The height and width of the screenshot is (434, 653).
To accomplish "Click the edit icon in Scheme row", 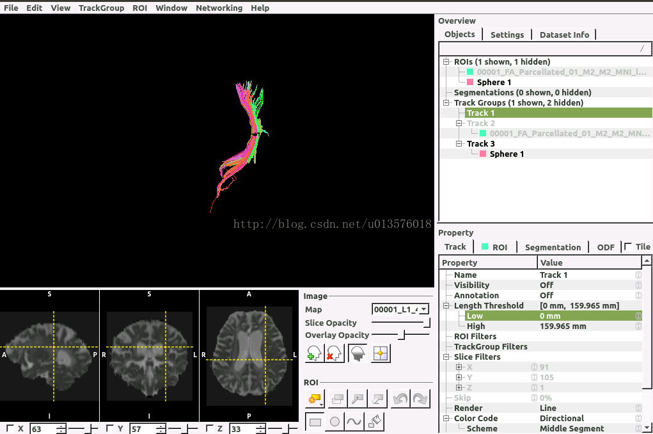I will point(638,429).
